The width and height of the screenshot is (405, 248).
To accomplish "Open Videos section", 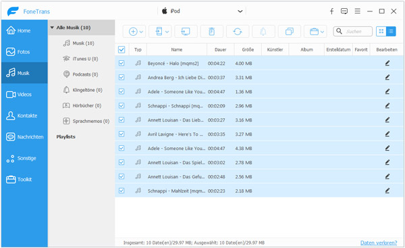I will 24,95.
